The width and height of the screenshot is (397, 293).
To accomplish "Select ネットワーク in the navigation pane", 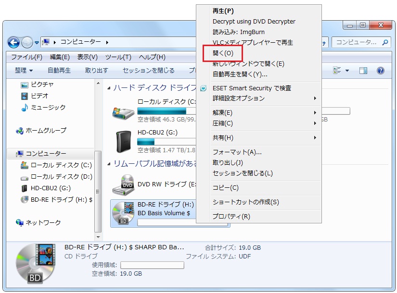I will [x=38, y=222].
